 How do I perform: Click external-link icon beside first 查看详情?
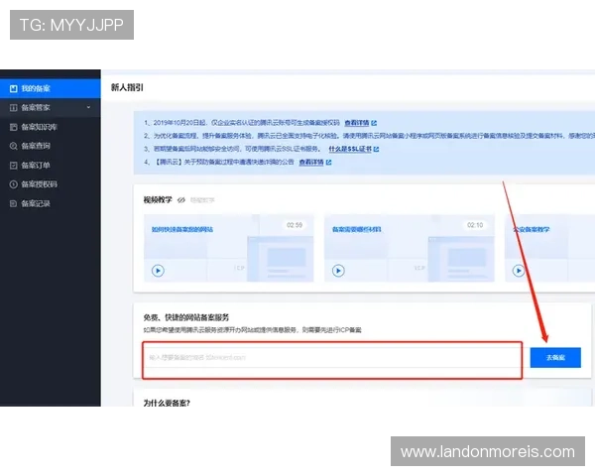(x=374, y=123)
